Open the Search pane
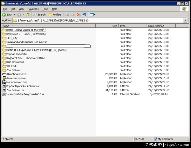Viewport: 191px width, 148px height. coord(39,15)
